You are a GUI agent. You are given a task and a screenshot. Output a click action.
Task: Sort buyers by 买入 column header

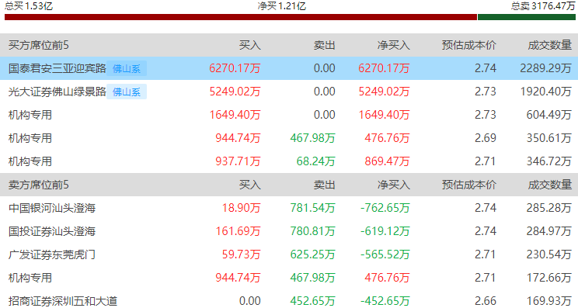(x=249, y=45)
